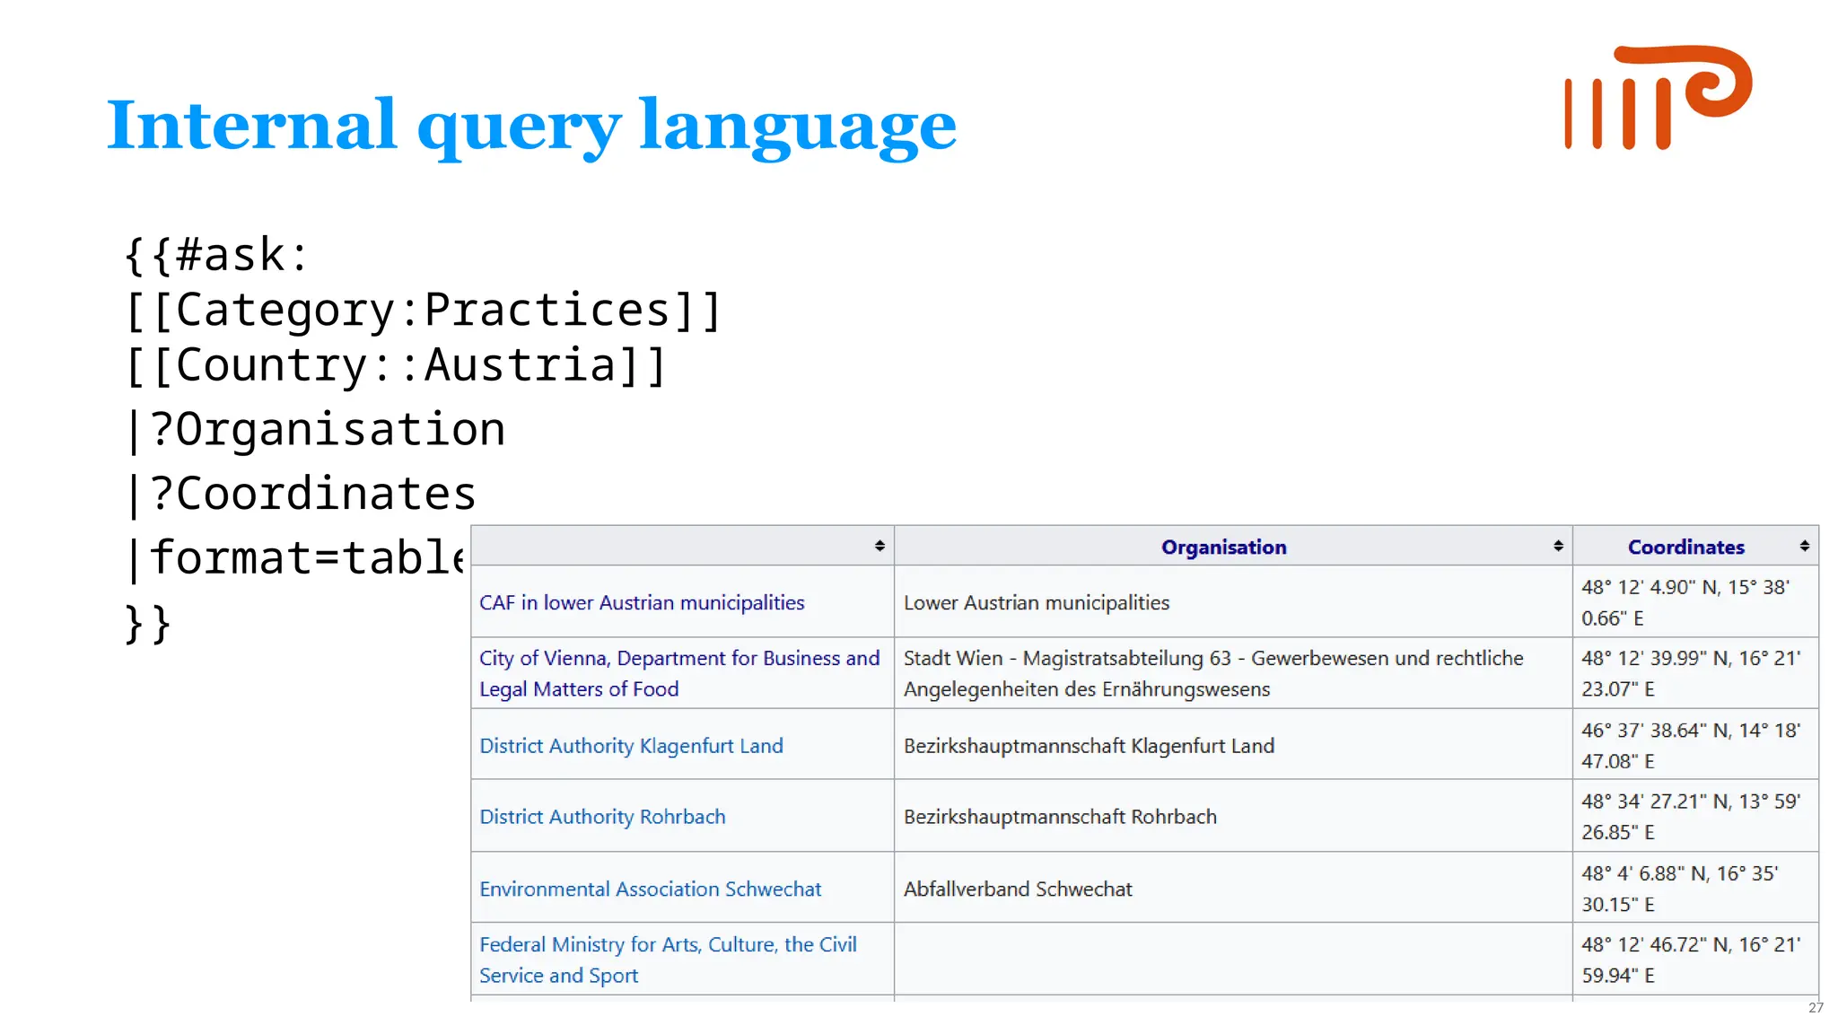Select coordinates 48° 12' 39.99" N cell

point(1695,673)
